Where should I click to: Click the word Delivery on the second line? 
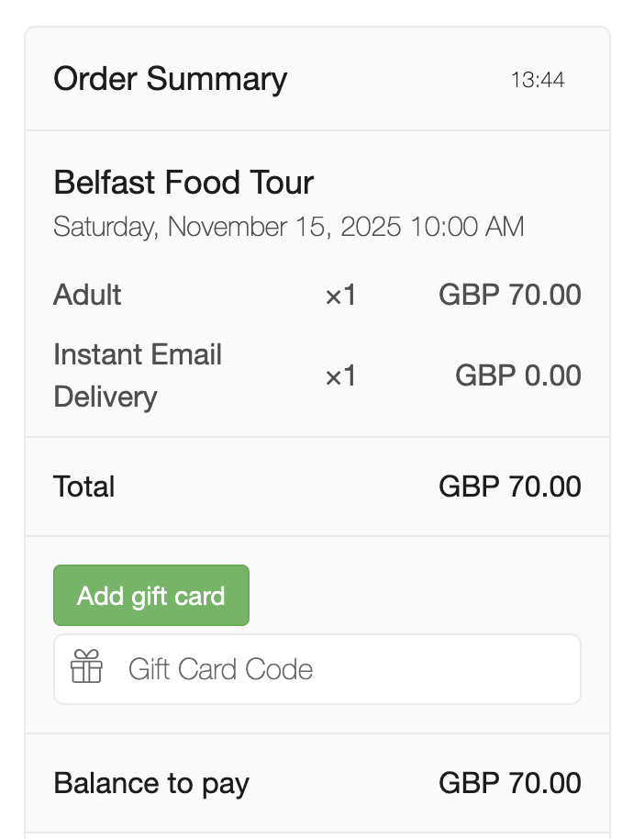click(x=106, y=397)
